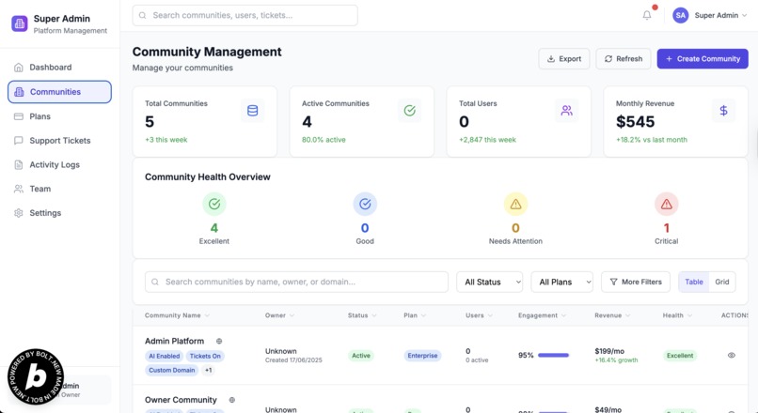Click the search communities by name field
The image size is (758, 413).
pyautogui.click(x=296, y=282)
